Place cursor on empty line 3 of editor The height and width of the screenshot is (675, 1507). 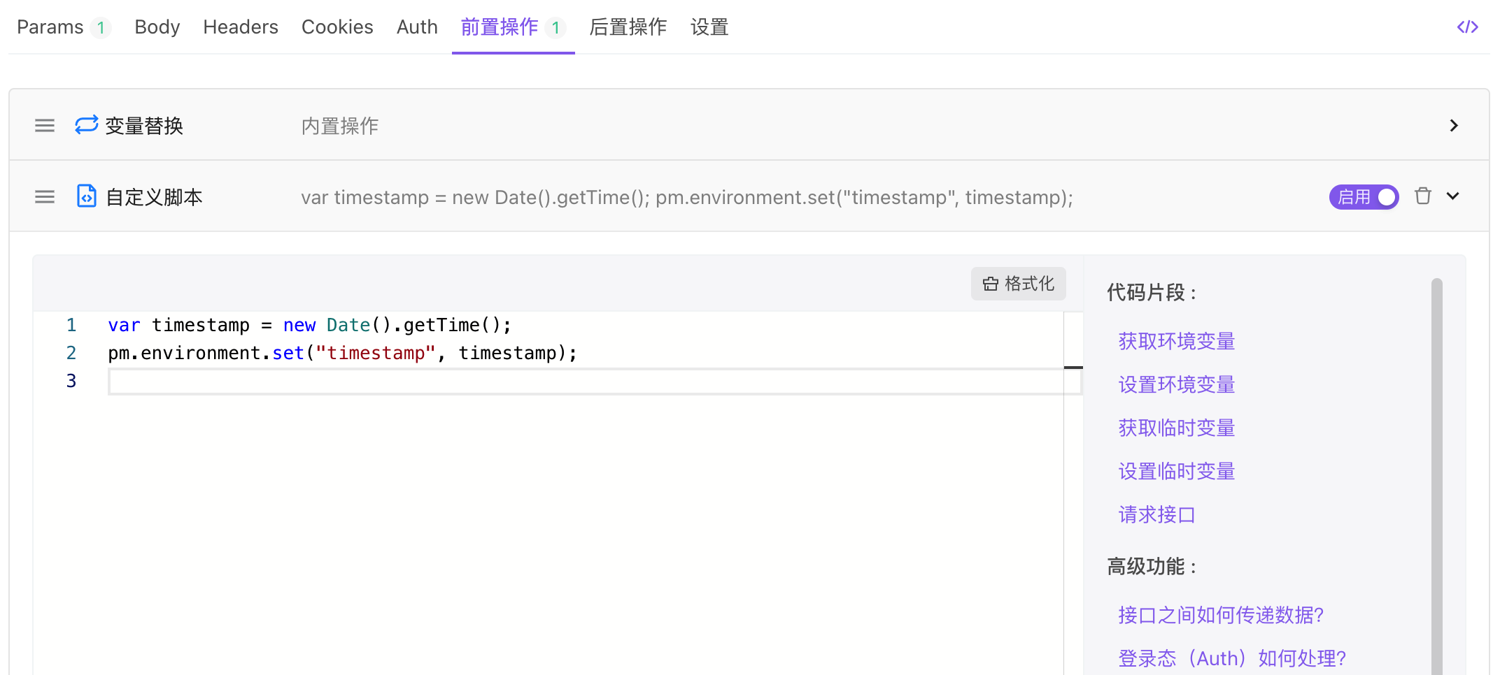tap(560, 382)
